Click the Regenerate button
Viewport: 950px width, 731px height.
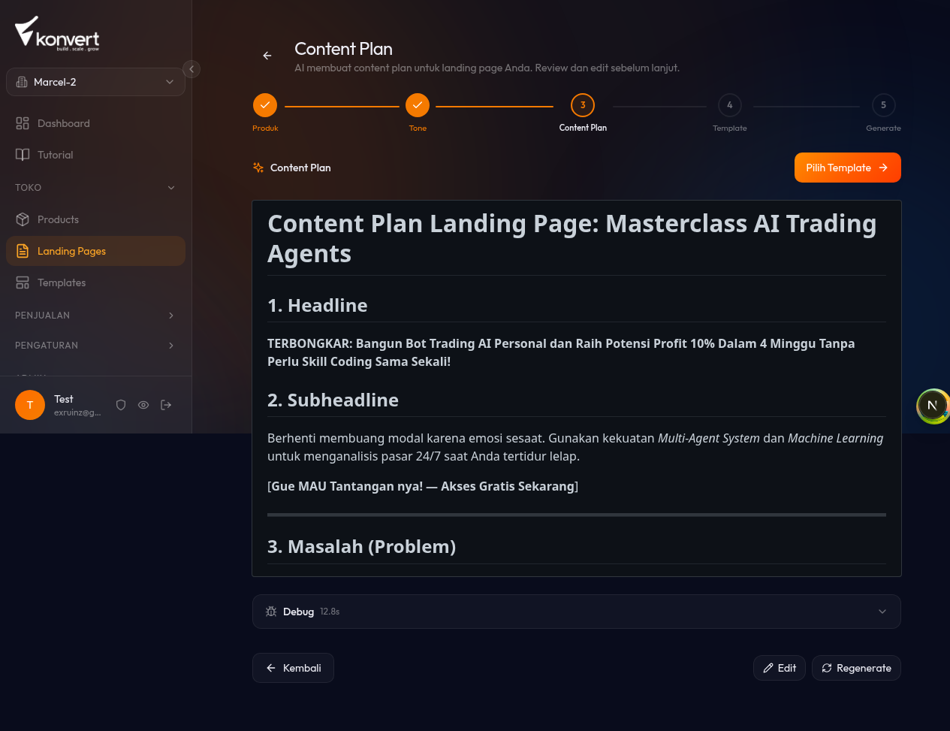point(856,668)
